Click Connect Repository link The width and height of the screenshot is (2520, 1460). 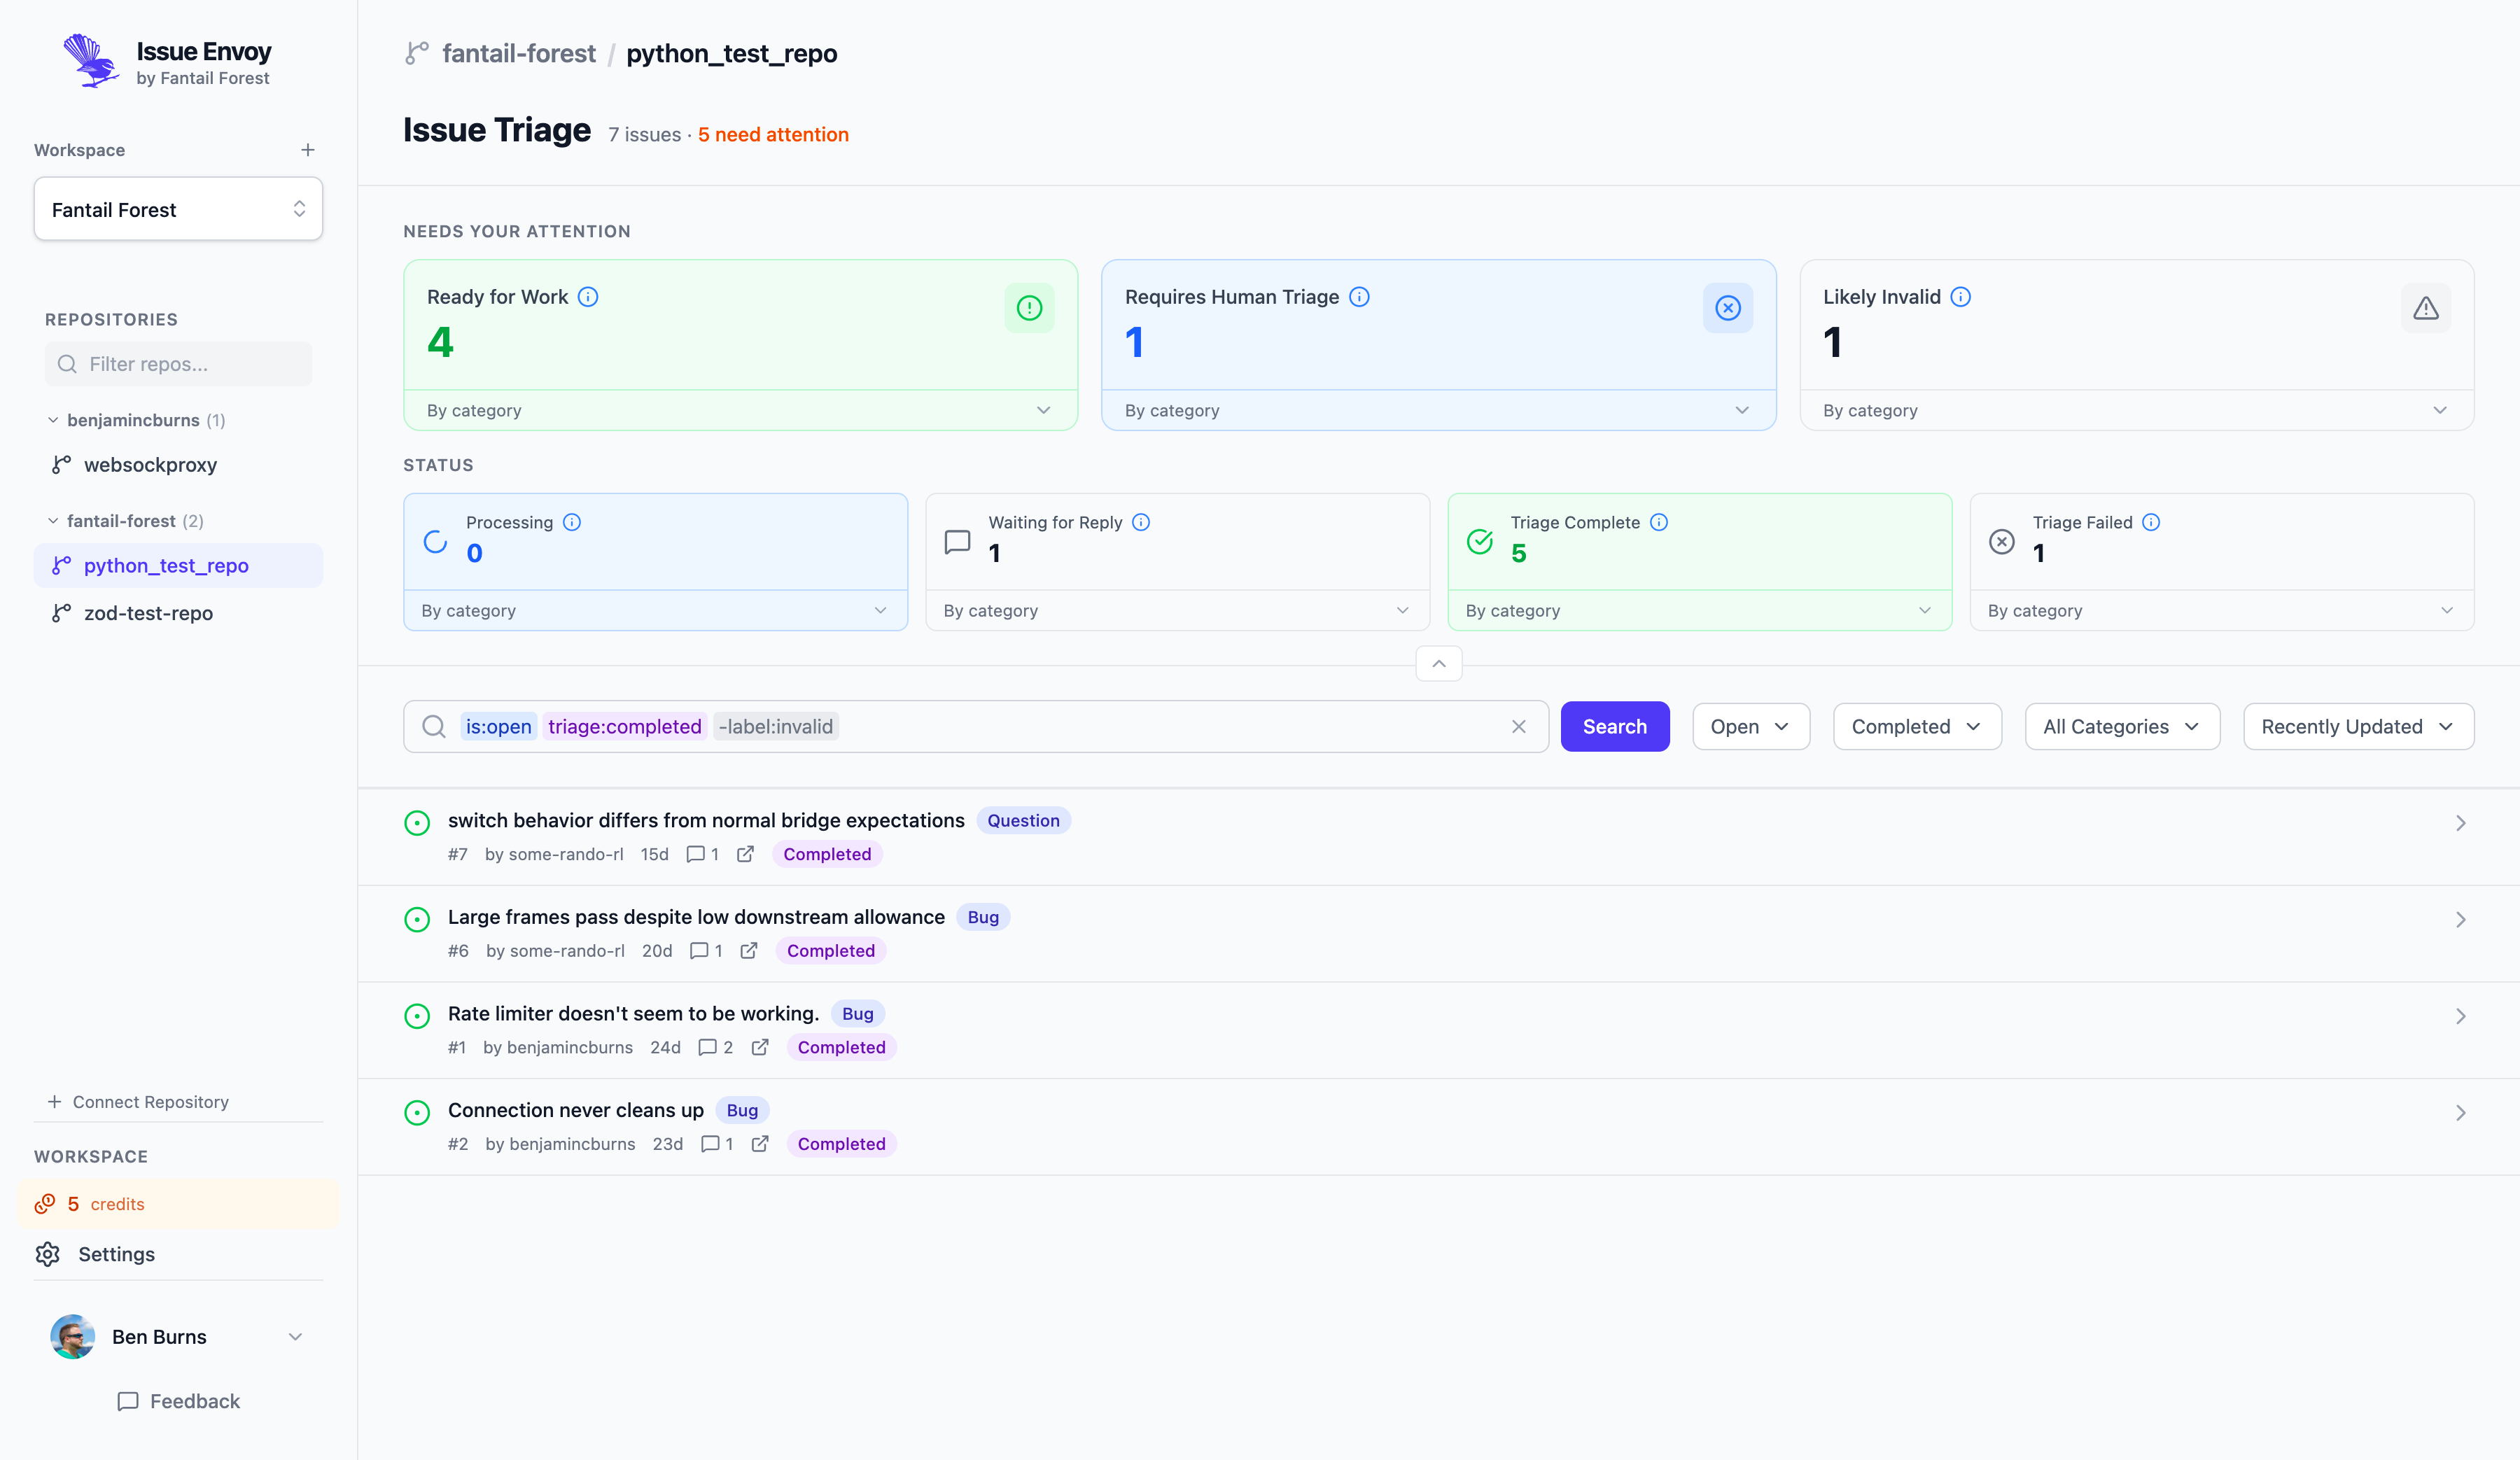click(138, 1101)
